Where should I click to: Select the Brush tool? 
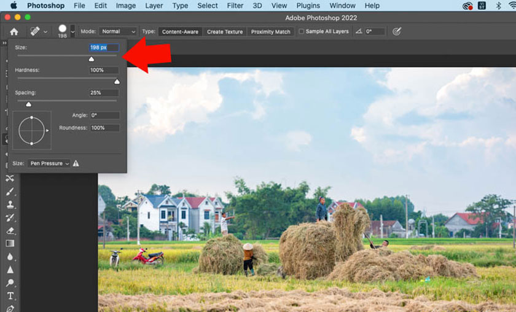pos(10,192)
